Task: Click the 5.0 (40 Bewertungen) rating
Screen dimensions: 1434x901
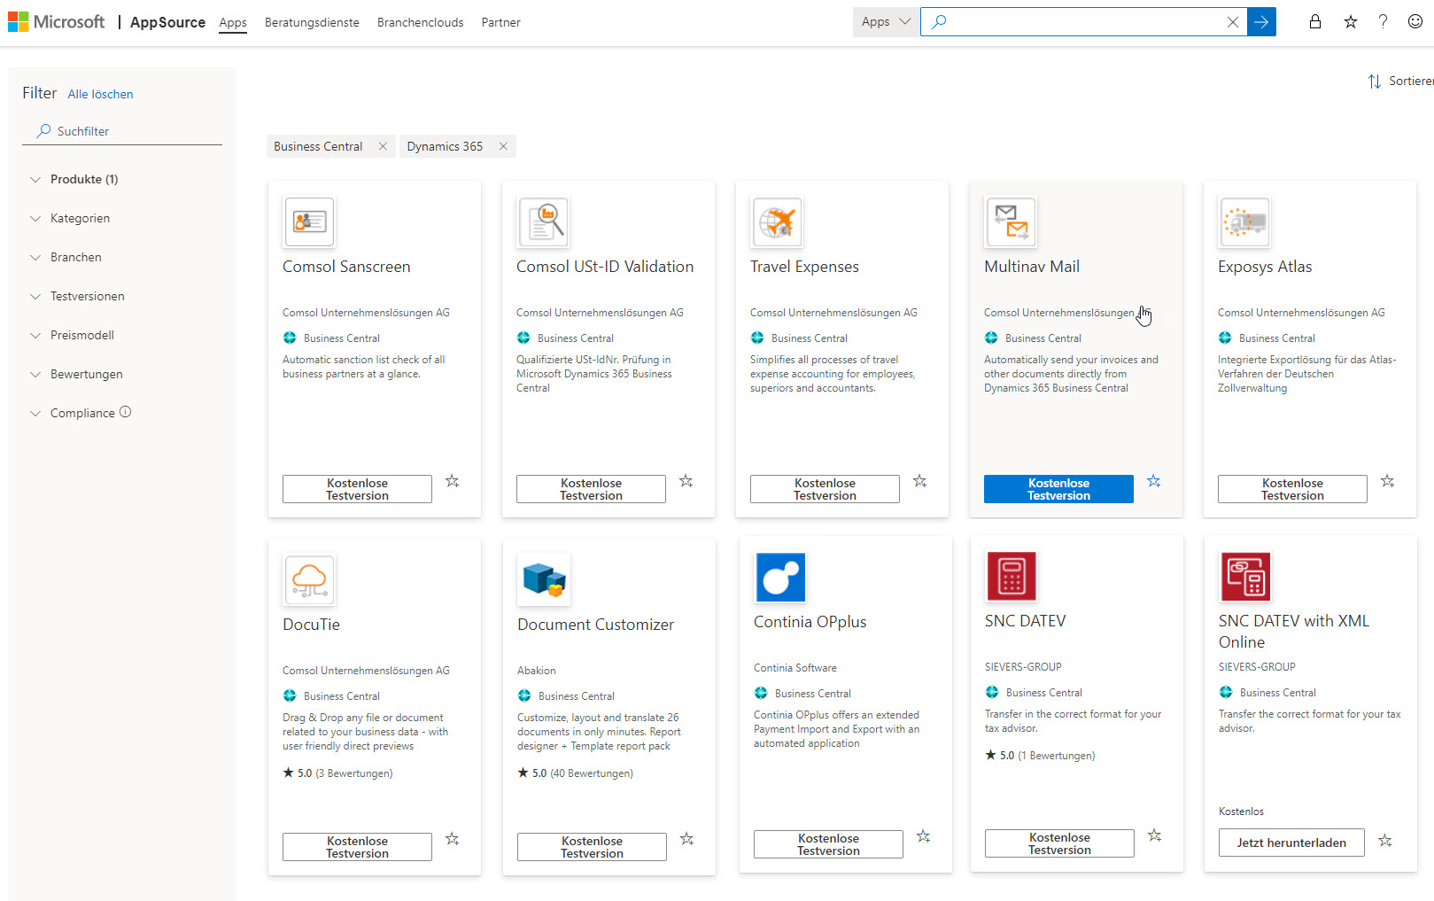Action: tap(576, 773)
